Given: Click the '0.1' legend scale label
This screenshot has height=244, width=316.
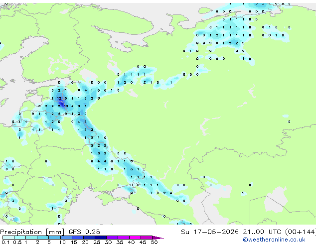Looking at the screenshot, I should 5,242.
